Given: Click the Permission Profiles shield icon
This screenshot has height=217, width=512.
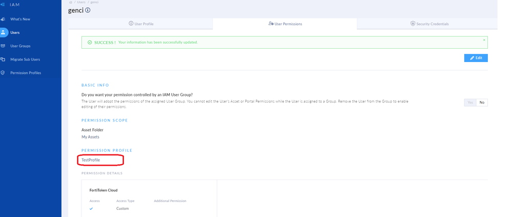Looking at the screenshot, I should 3,73.
